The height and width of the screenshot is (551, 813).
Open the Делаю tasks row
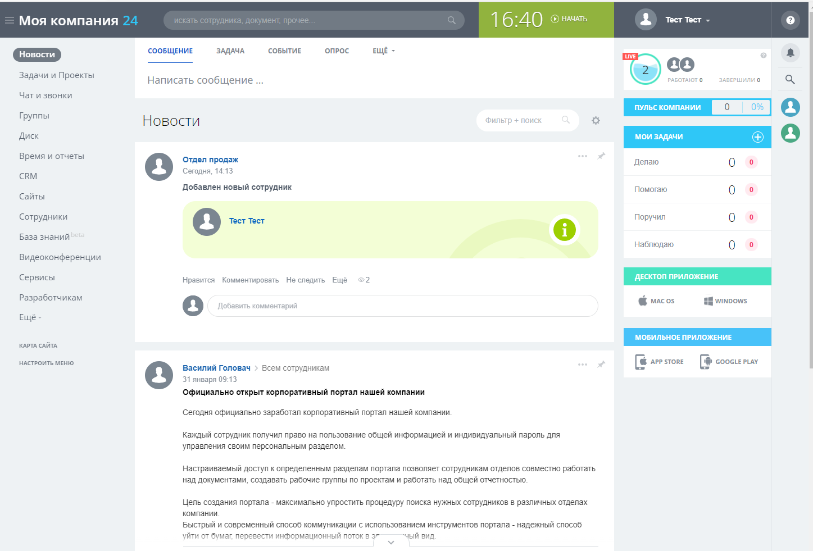(x=697, y=162)
